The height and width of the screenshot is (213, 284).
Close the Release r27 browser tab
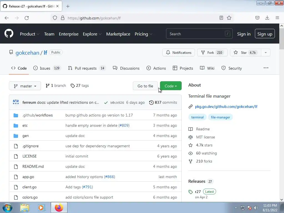57,6
